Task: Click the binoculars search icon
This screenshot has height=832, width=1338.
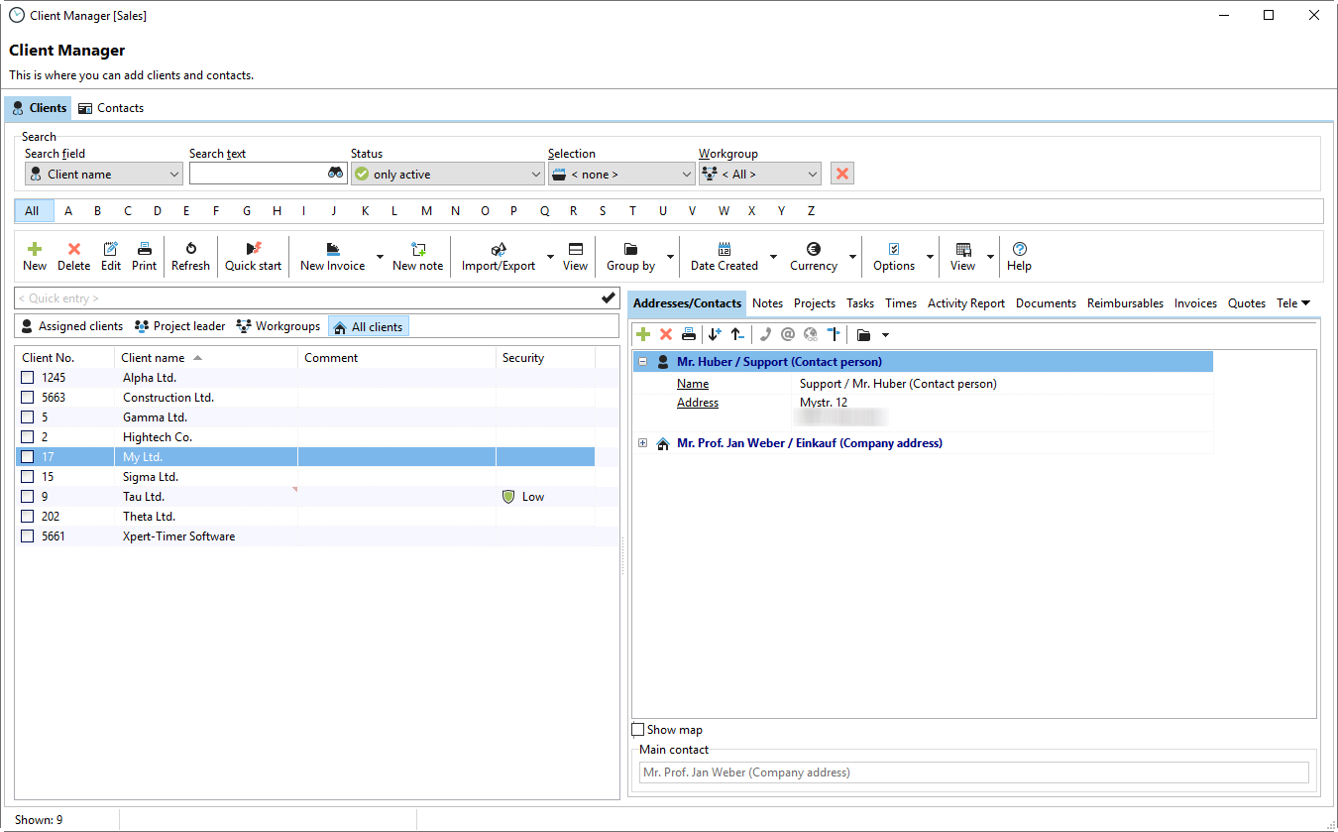Action: point(335,174)
